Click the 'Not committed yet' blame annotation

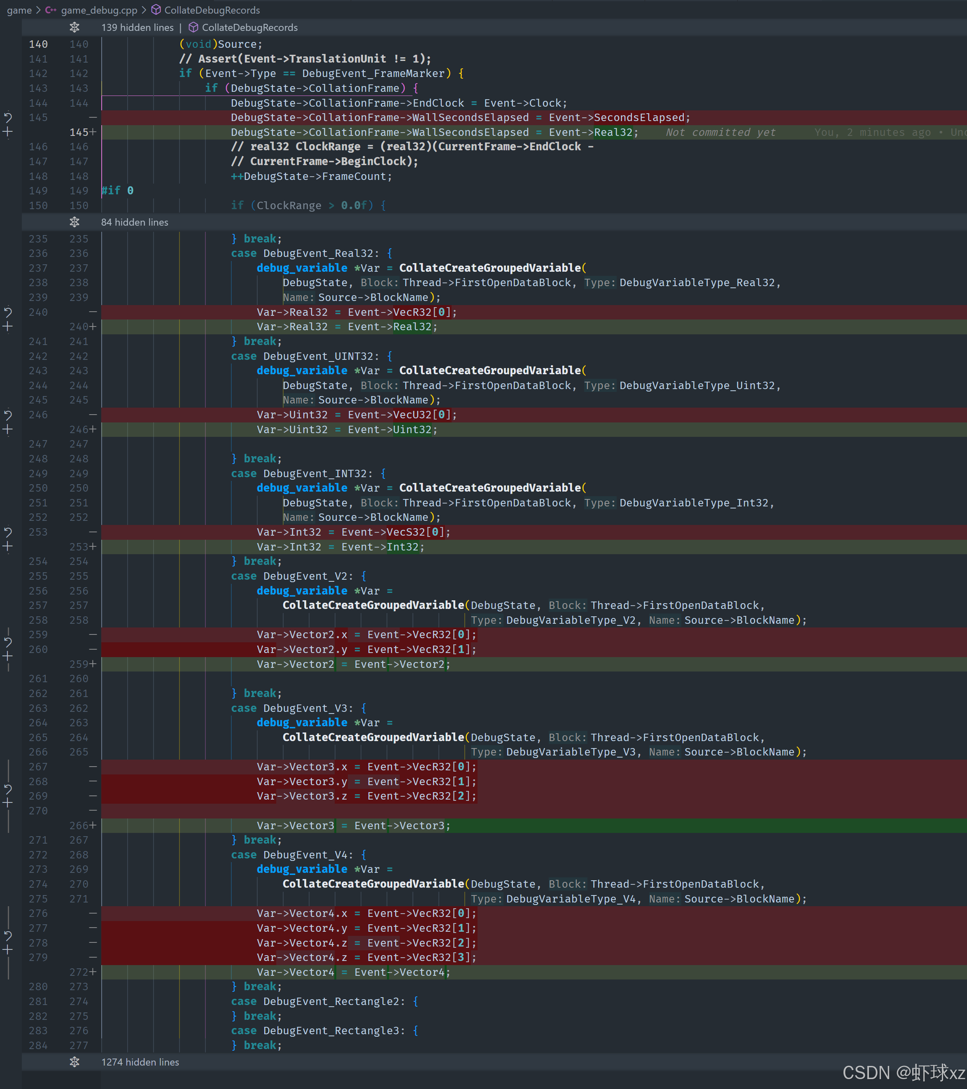720,132
